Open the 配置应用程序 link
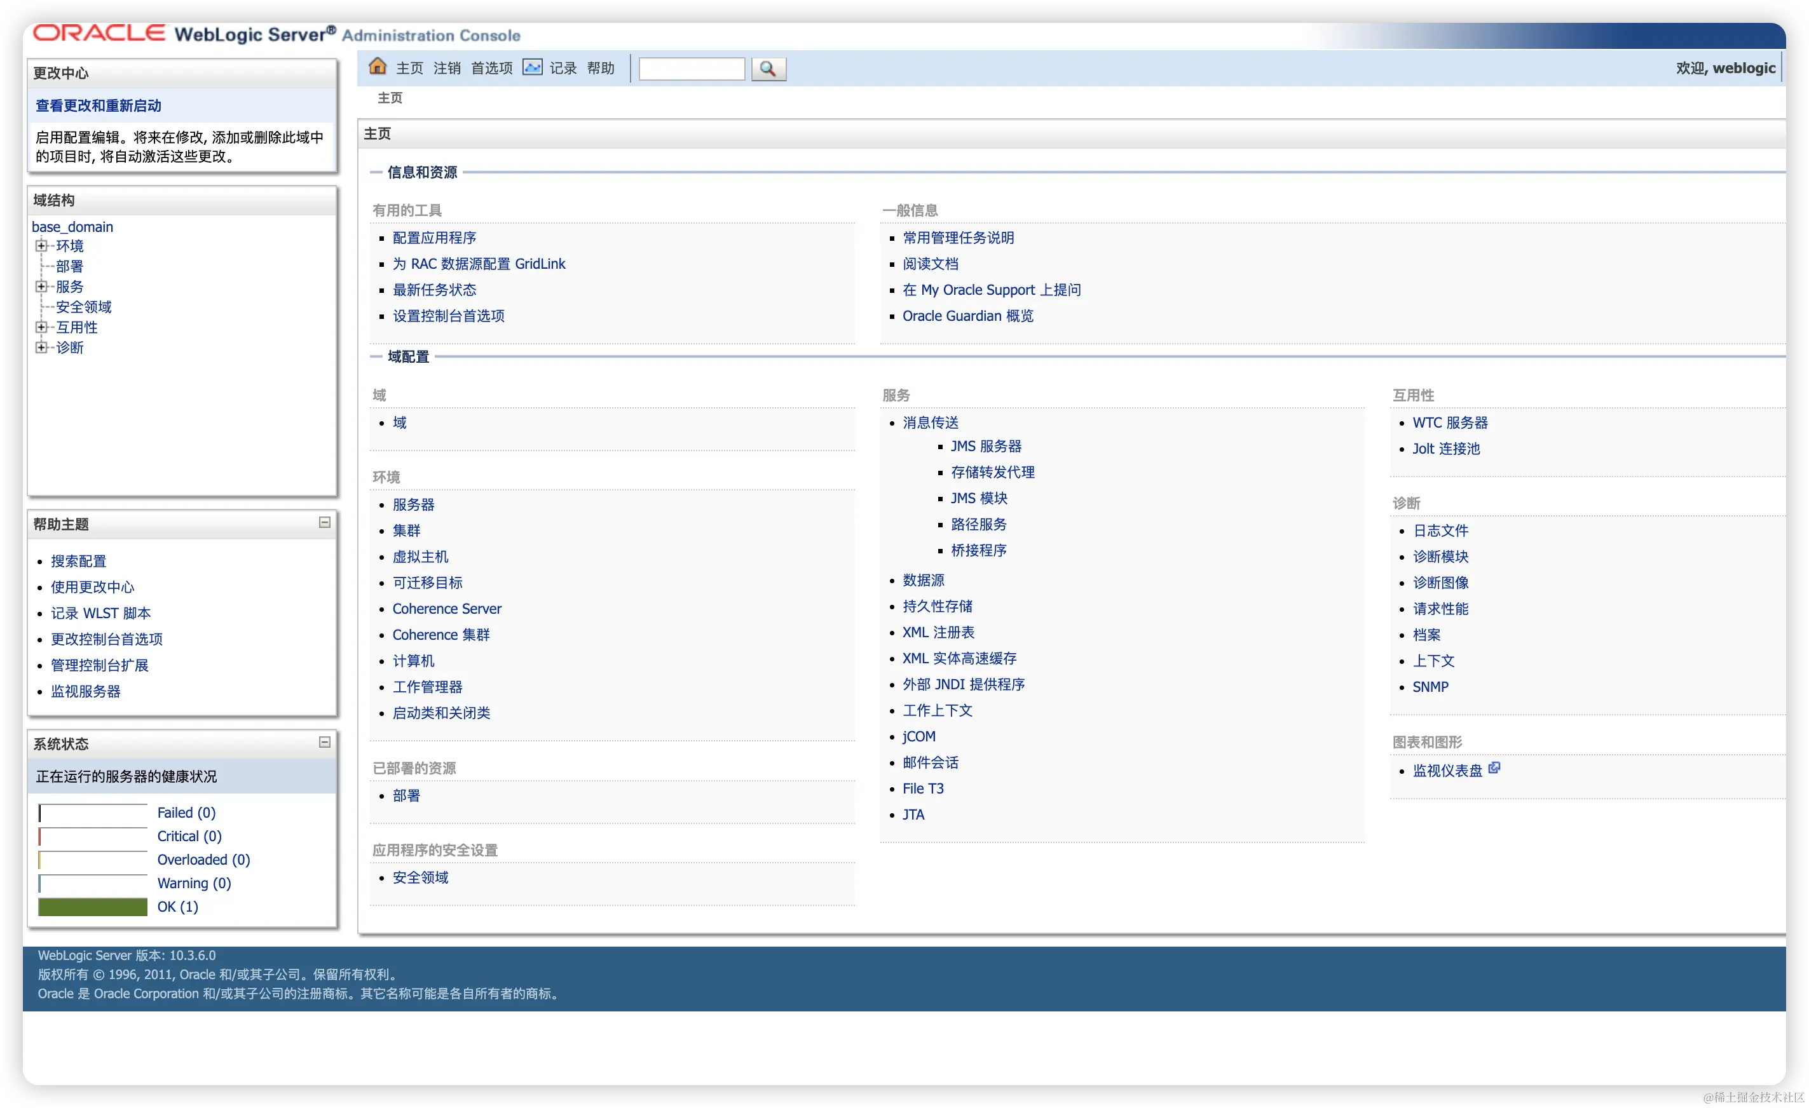1809x1108 pixels. tap(434, 238)
